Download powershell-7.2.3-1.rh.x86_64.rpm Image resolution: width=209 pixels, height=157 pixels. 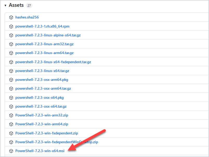tap(42, 27)
